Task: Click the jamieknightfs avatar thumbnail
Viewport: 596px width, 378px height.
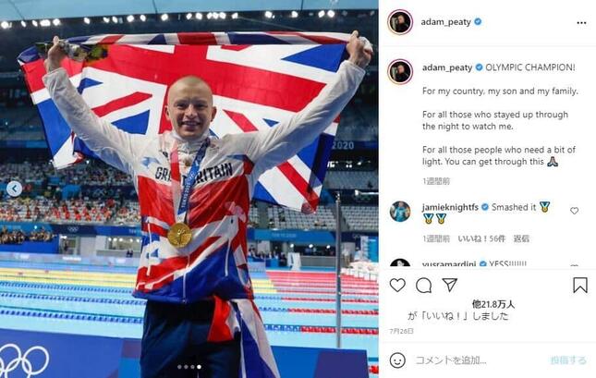Action: click(x=400, y=211)
